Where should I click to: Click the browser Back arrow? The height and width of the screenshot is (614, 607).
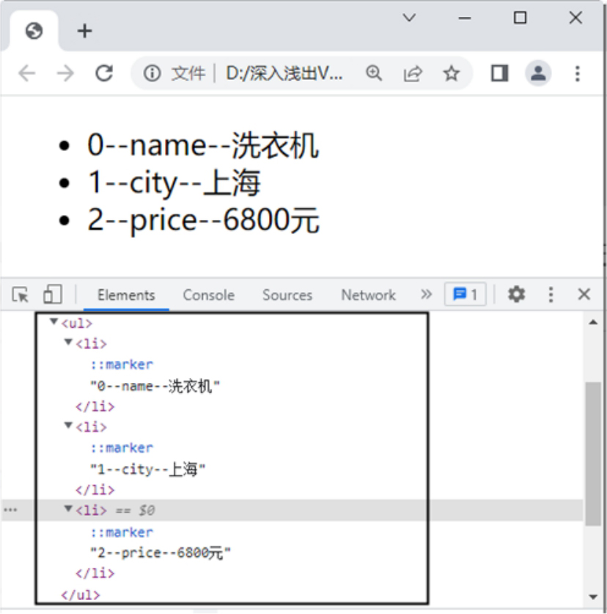(27, 73)
